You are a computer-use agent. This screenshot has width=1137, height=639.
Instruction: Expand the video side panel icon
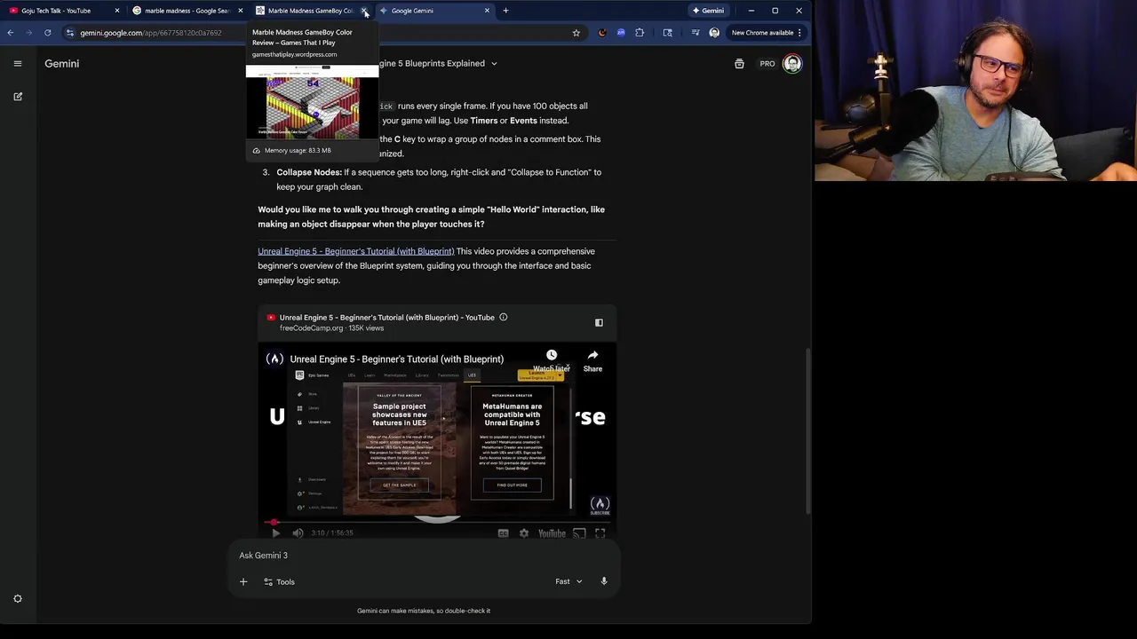pyautogui.click(x=599, y=323)
